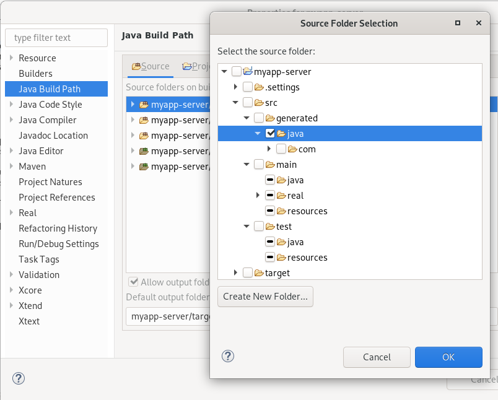Collapse the src folder node
Screen dimensions: 498x400
click(x=235, y=102)
